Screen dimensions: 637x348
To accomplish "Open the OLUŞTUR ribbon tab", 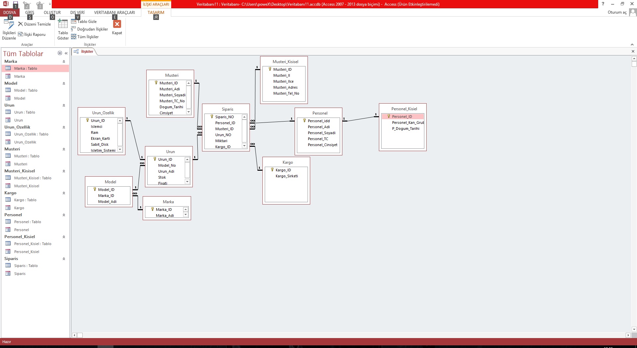I will tap(52, 13).
